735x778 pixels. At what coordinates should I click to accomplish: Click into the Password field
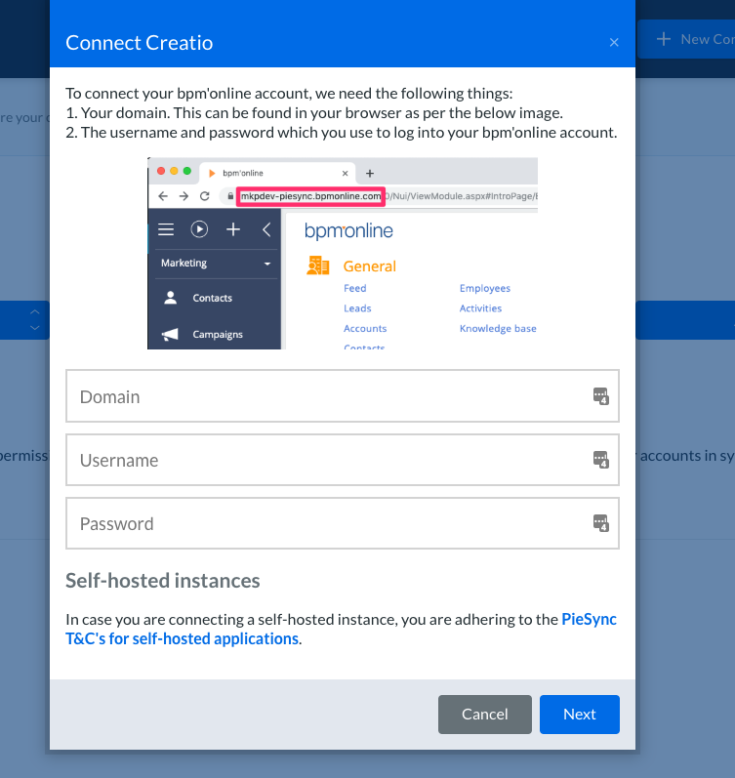click(343, 523)
